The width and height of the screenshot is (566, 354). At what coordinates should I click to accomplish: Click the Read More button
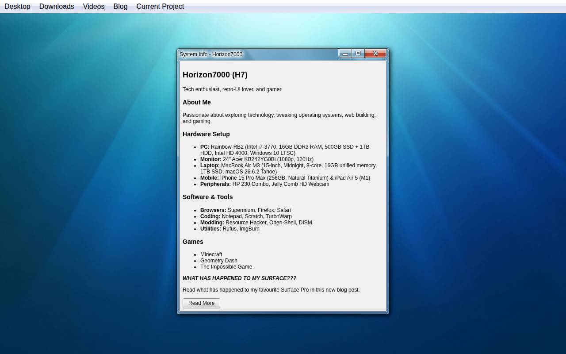pos(201,303)
